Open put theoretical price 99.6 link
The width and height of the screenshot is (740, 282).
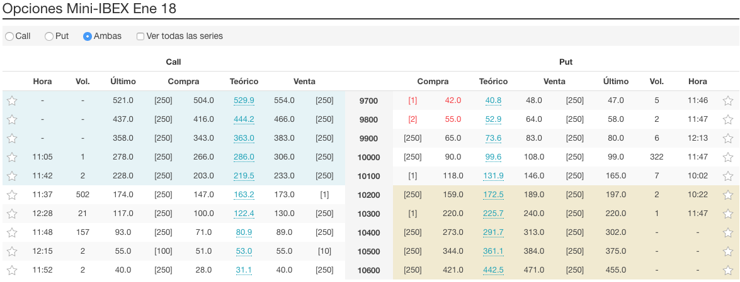(x=493, y=157)
